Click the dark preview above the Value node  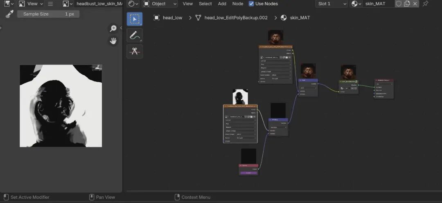248,156
